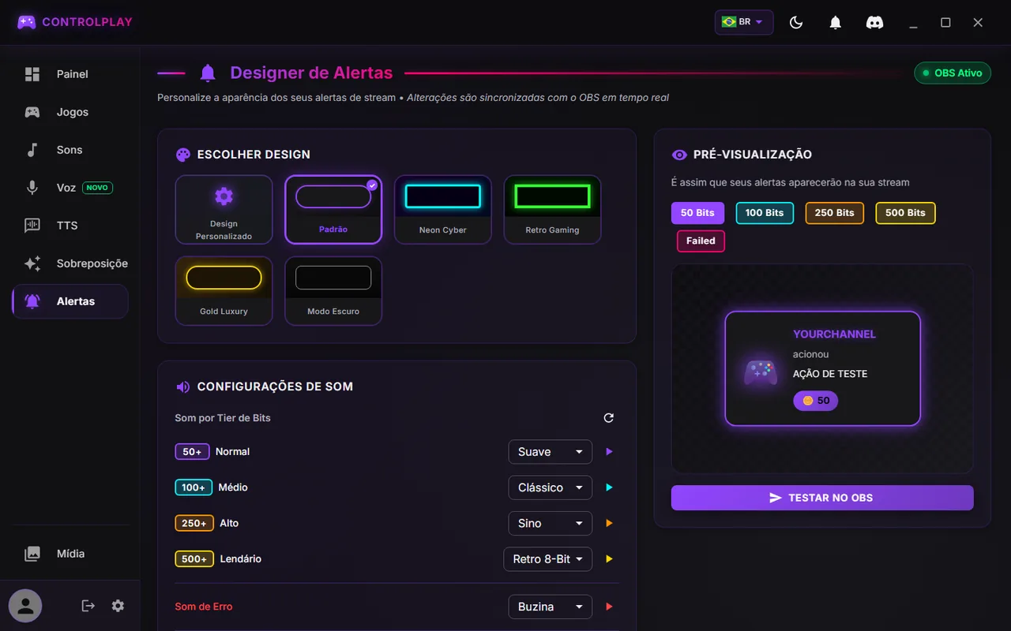
Task: Open the BR language selector
Action: pyautogui.click(x=744, y=22)
